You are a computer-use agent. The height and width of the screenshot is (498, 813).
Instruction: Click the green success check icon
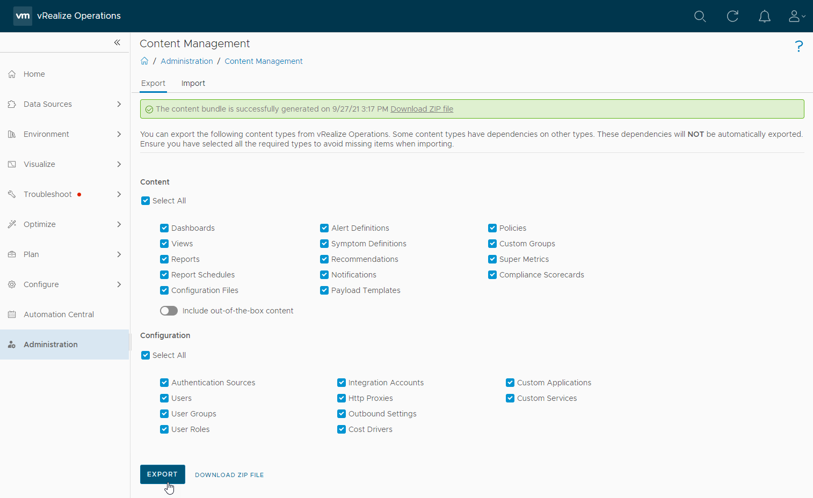(x=149, y=109)
